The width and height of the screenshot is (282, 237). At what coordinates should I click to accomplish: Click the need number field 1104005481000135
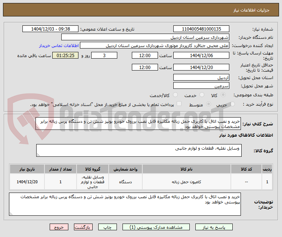click(x=201, y=29)
